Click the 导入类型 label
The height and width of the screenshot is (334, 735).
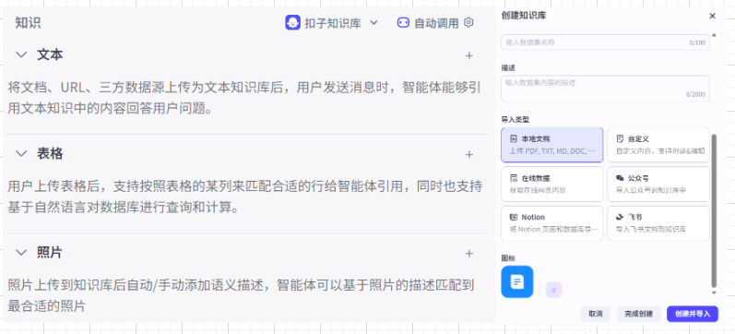(516, 119)
